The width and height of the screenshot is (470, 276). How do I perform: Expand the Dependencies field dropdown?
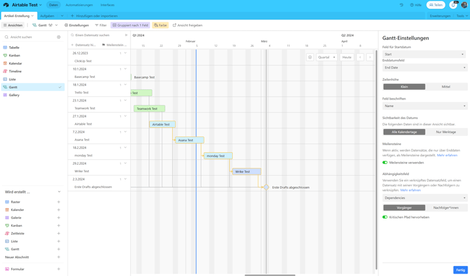click(424, 198)
